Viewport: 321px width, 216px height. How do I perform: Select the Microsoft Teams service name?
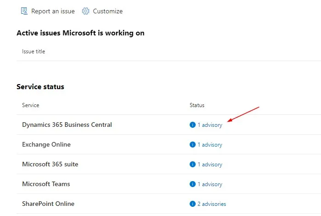[46, 184]
